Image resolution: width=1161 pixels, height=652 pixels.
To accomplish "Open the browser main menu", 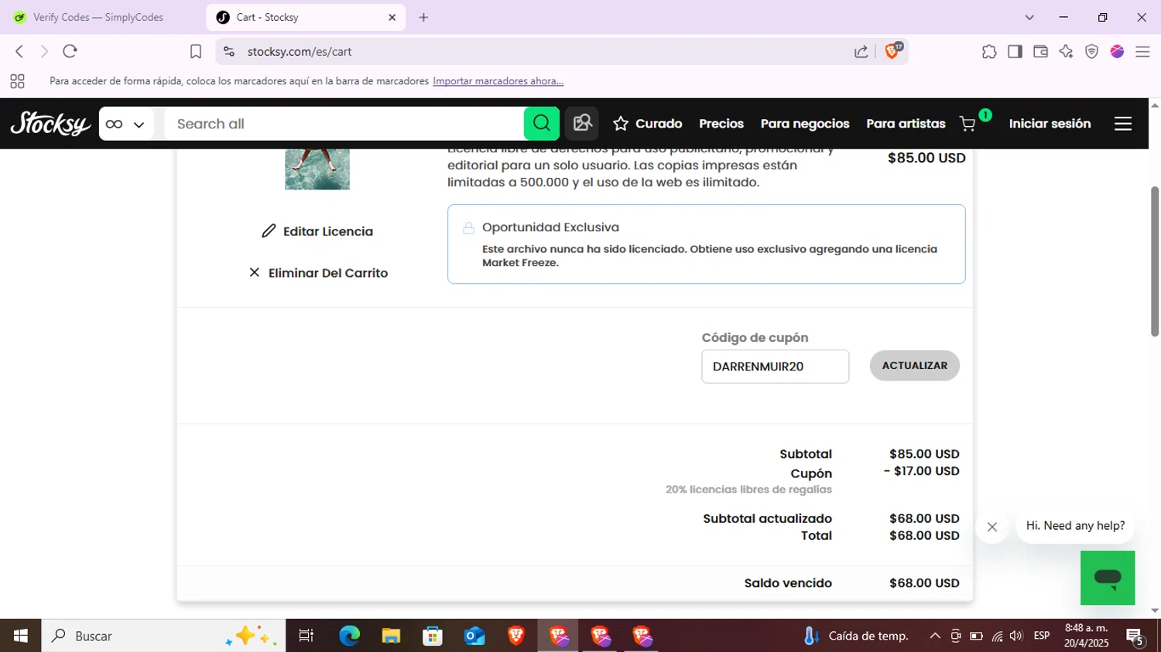I will [x=1142, y=51].
